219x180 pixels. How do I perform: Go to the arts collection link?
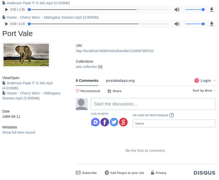[87, 67]
